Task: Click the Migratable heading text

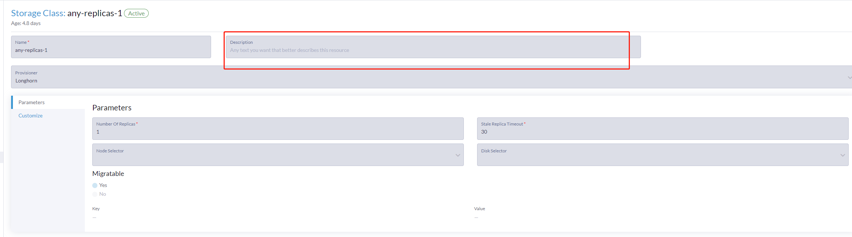Action: pos(108,174)
